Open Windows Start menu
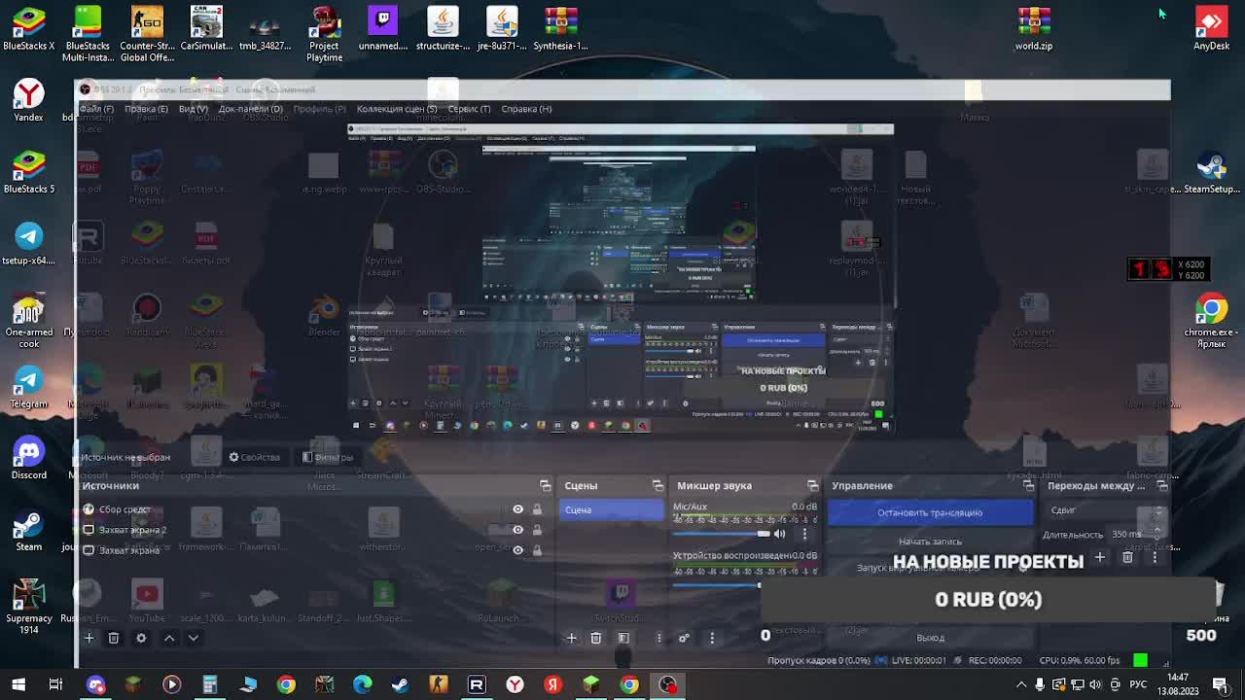 tap(18, 685)
